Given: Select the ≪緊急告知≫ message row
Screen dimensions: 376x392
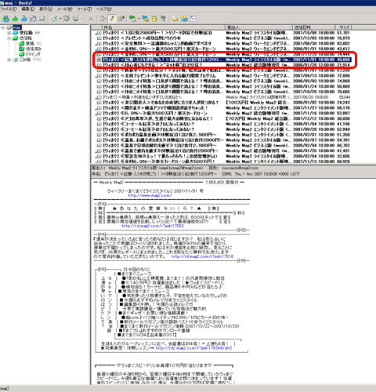Looking at the screenshot, I should point(222,156).
